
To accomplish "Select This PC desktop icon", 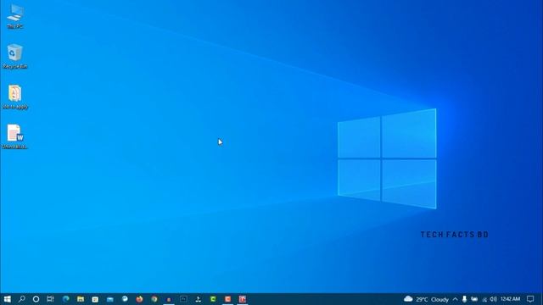I will click(15, 17).
